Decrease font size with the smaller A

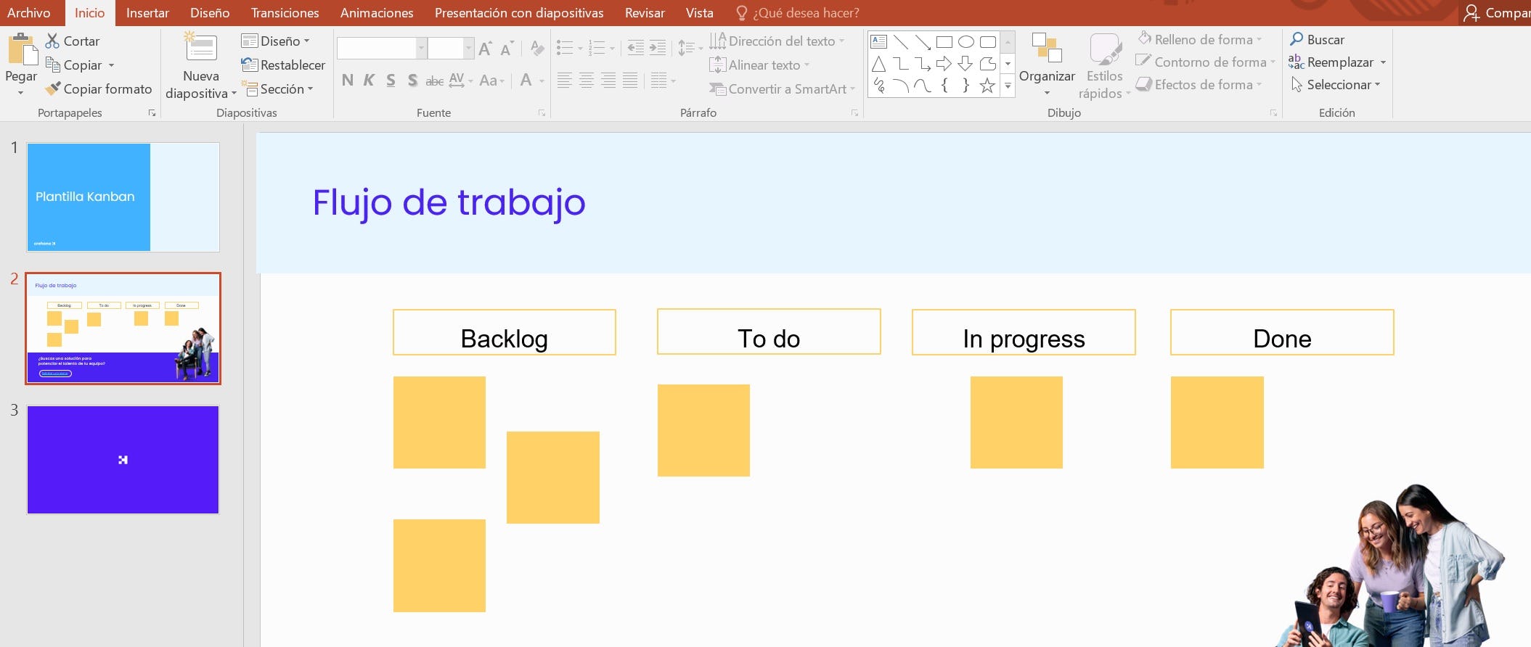(507, 49)
